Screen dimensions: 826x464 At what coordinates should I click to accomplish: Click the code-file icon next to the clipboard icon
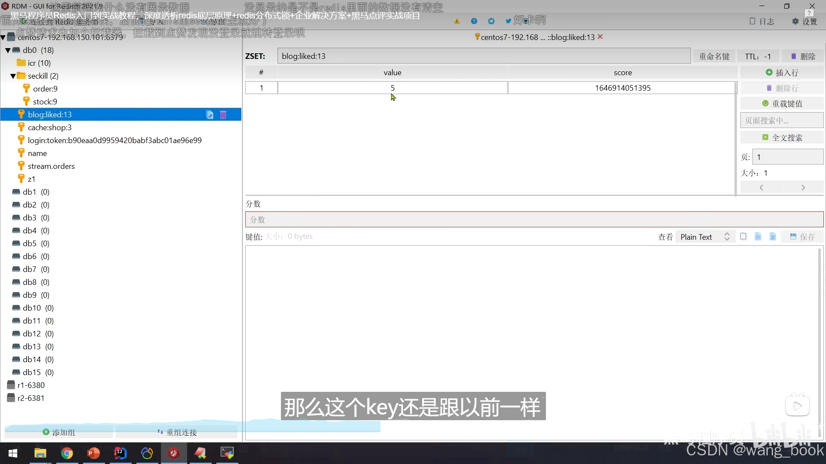(758, 236)
